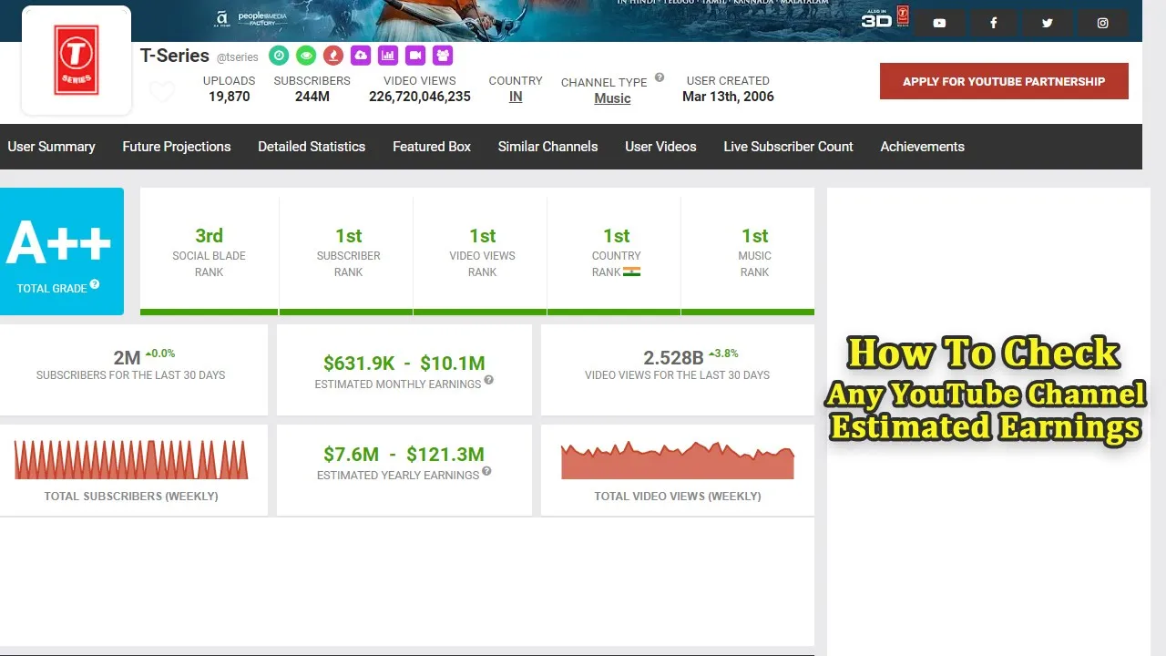Open the Achievements tab
This screenshot has height=656, width=1166.
922,147
